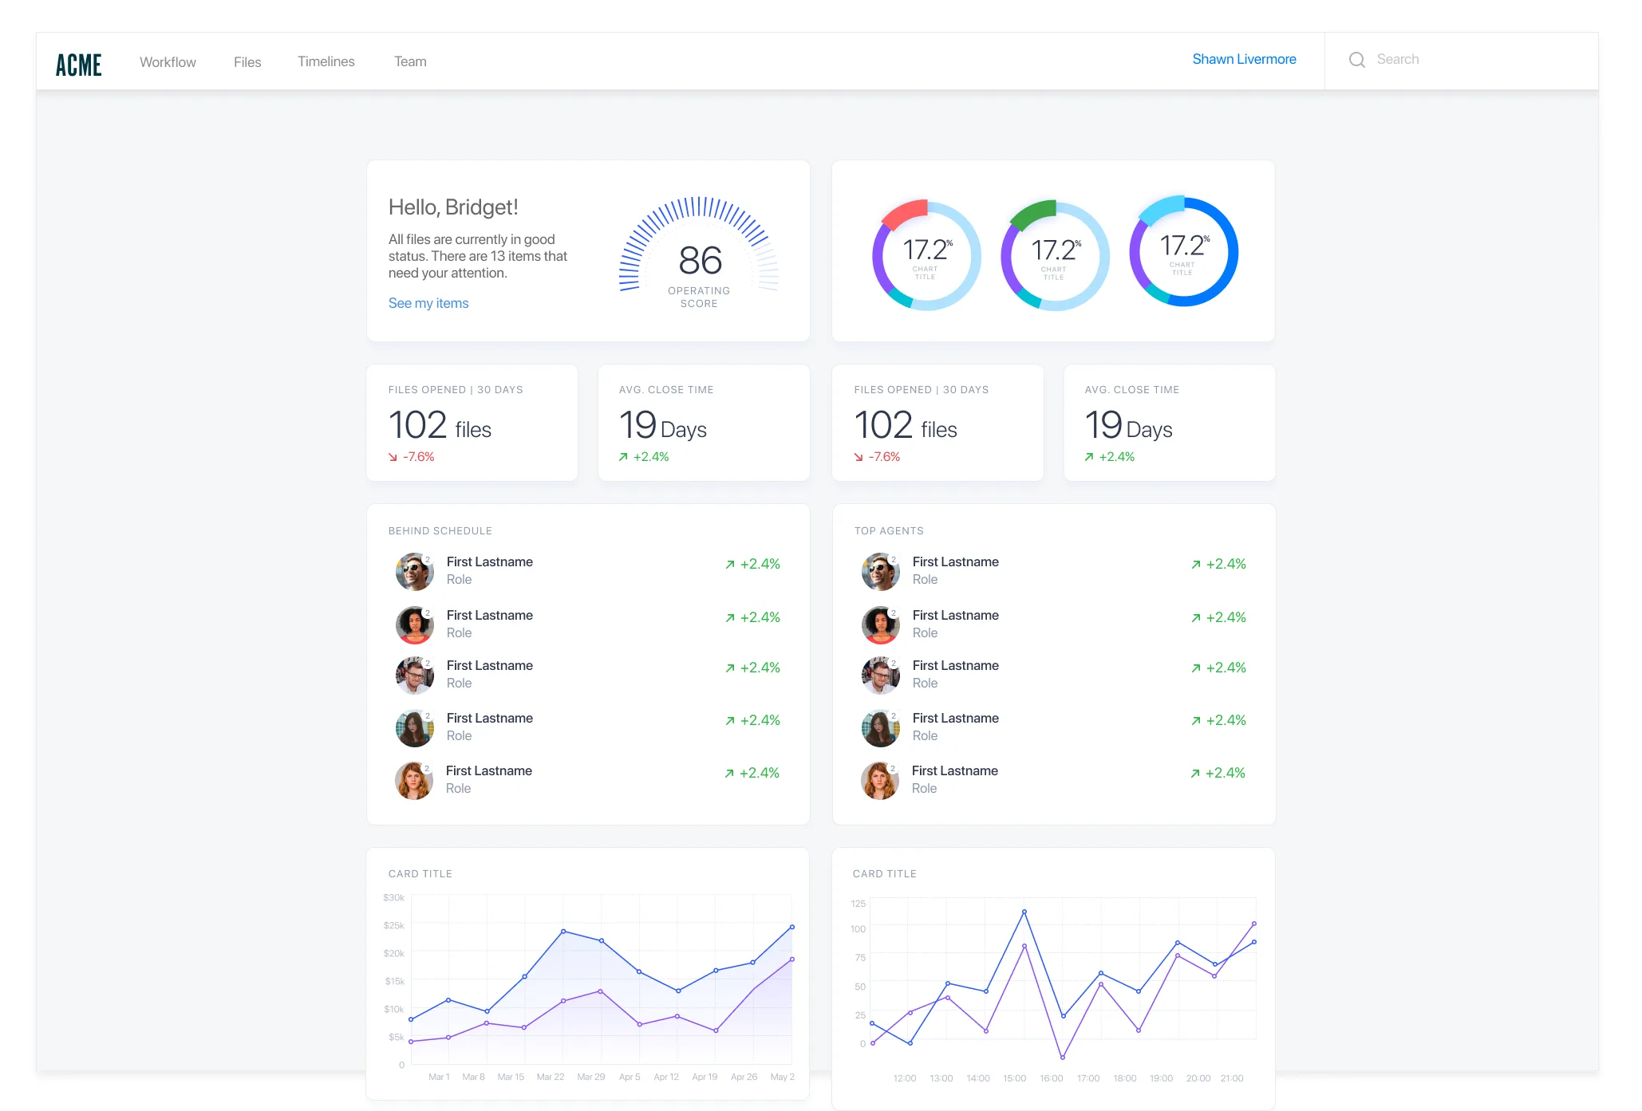
Task: Click the BEHIND SCHEDULE card heading
Action: click(x=440, y=531)
